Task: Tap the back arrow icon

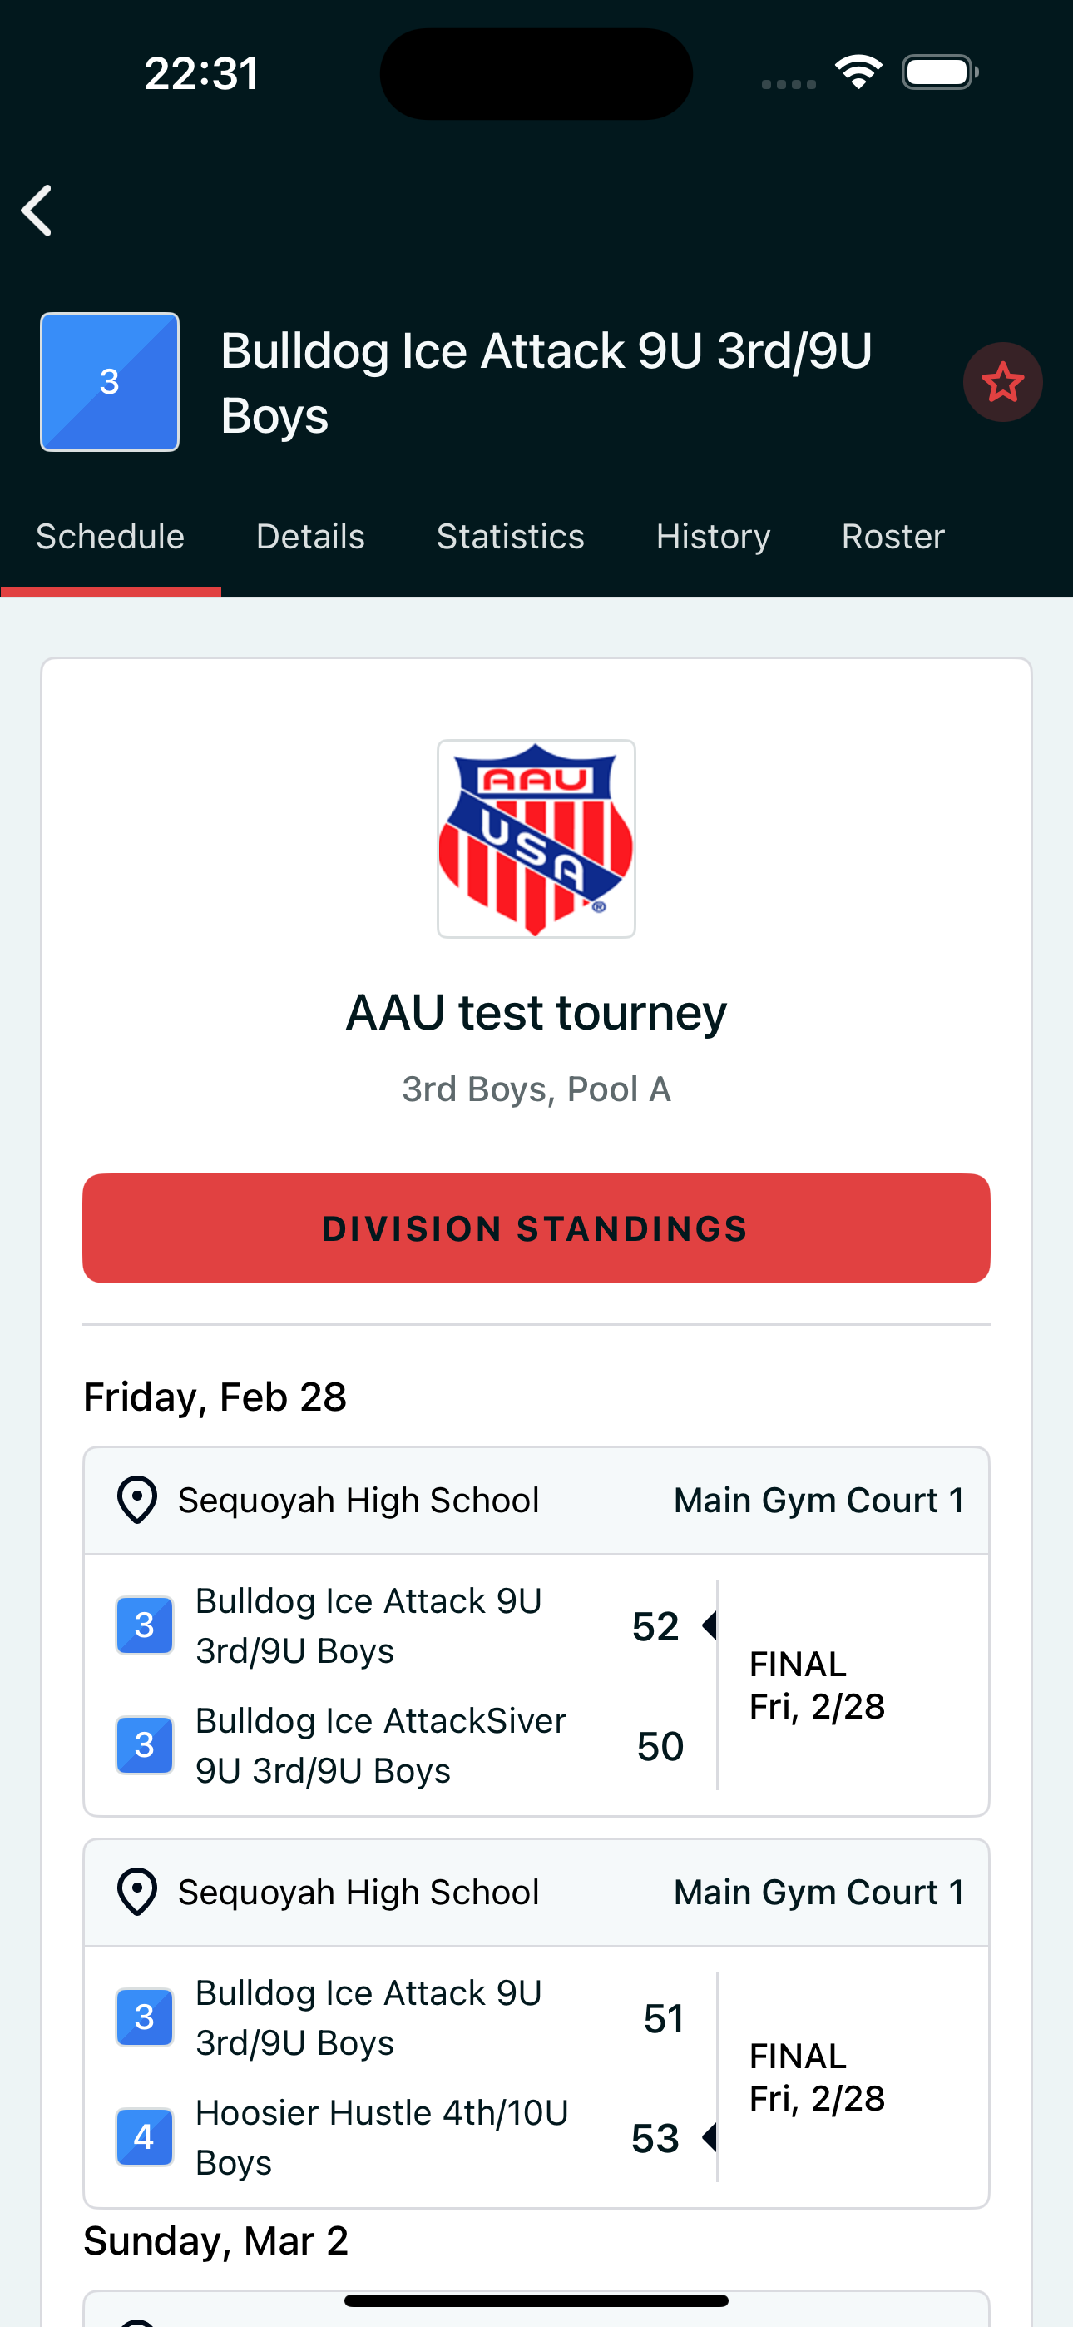Action: [36, 211]
